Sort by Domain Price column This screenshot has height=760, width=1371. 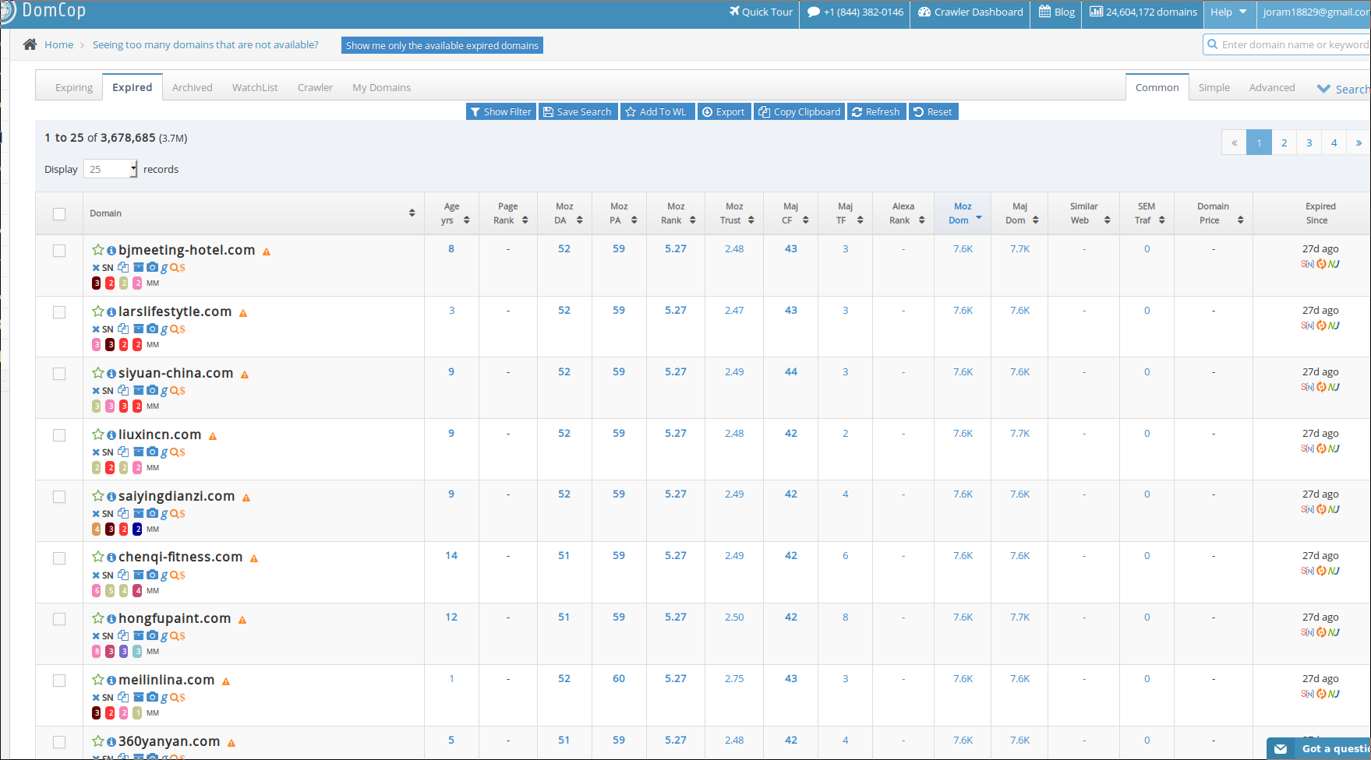[x=1214, y=213]
